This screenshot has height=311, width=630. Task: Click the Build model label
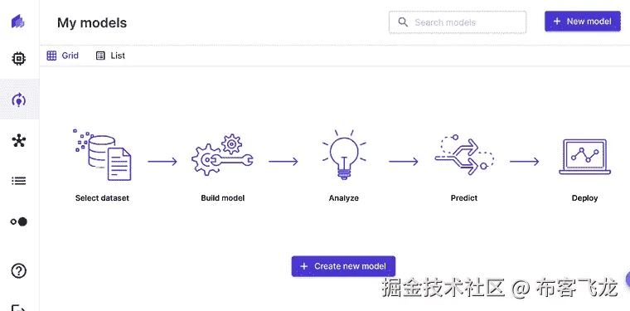223,198
